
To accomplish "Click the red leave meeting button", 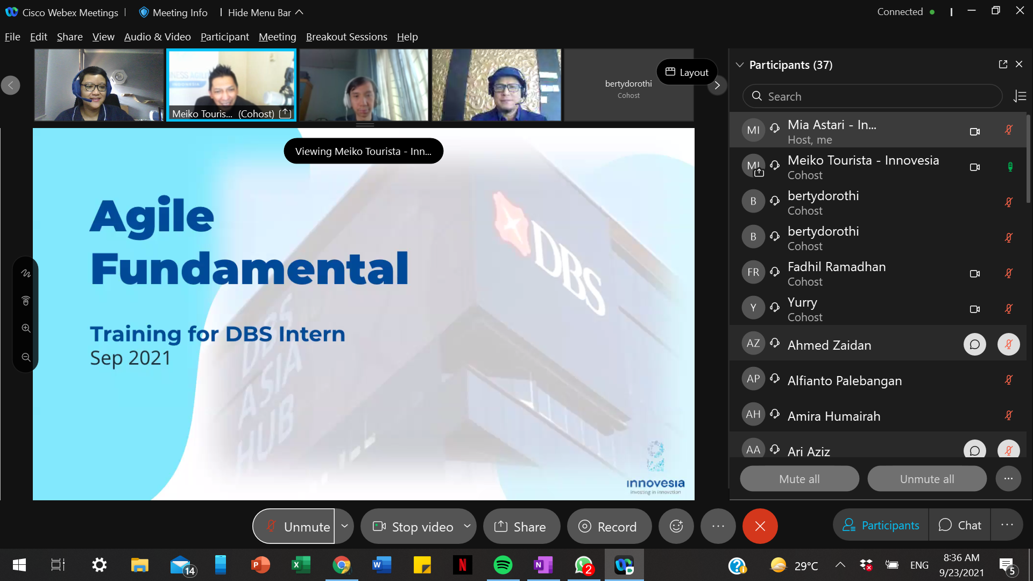I will click(x=760, y=526).
